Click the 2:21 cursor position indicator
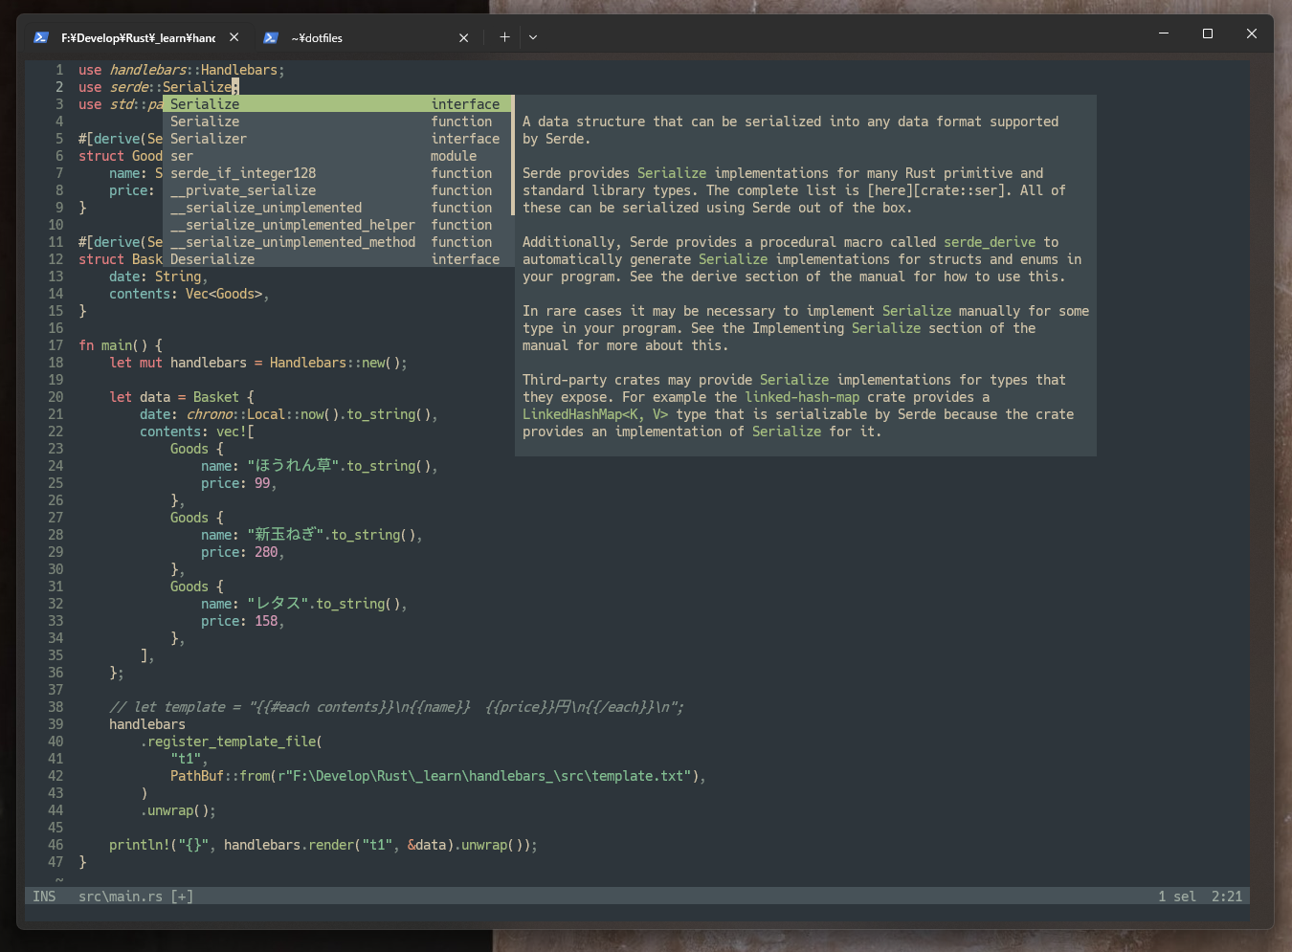 pyautogui.click(x=1226, y=897)
